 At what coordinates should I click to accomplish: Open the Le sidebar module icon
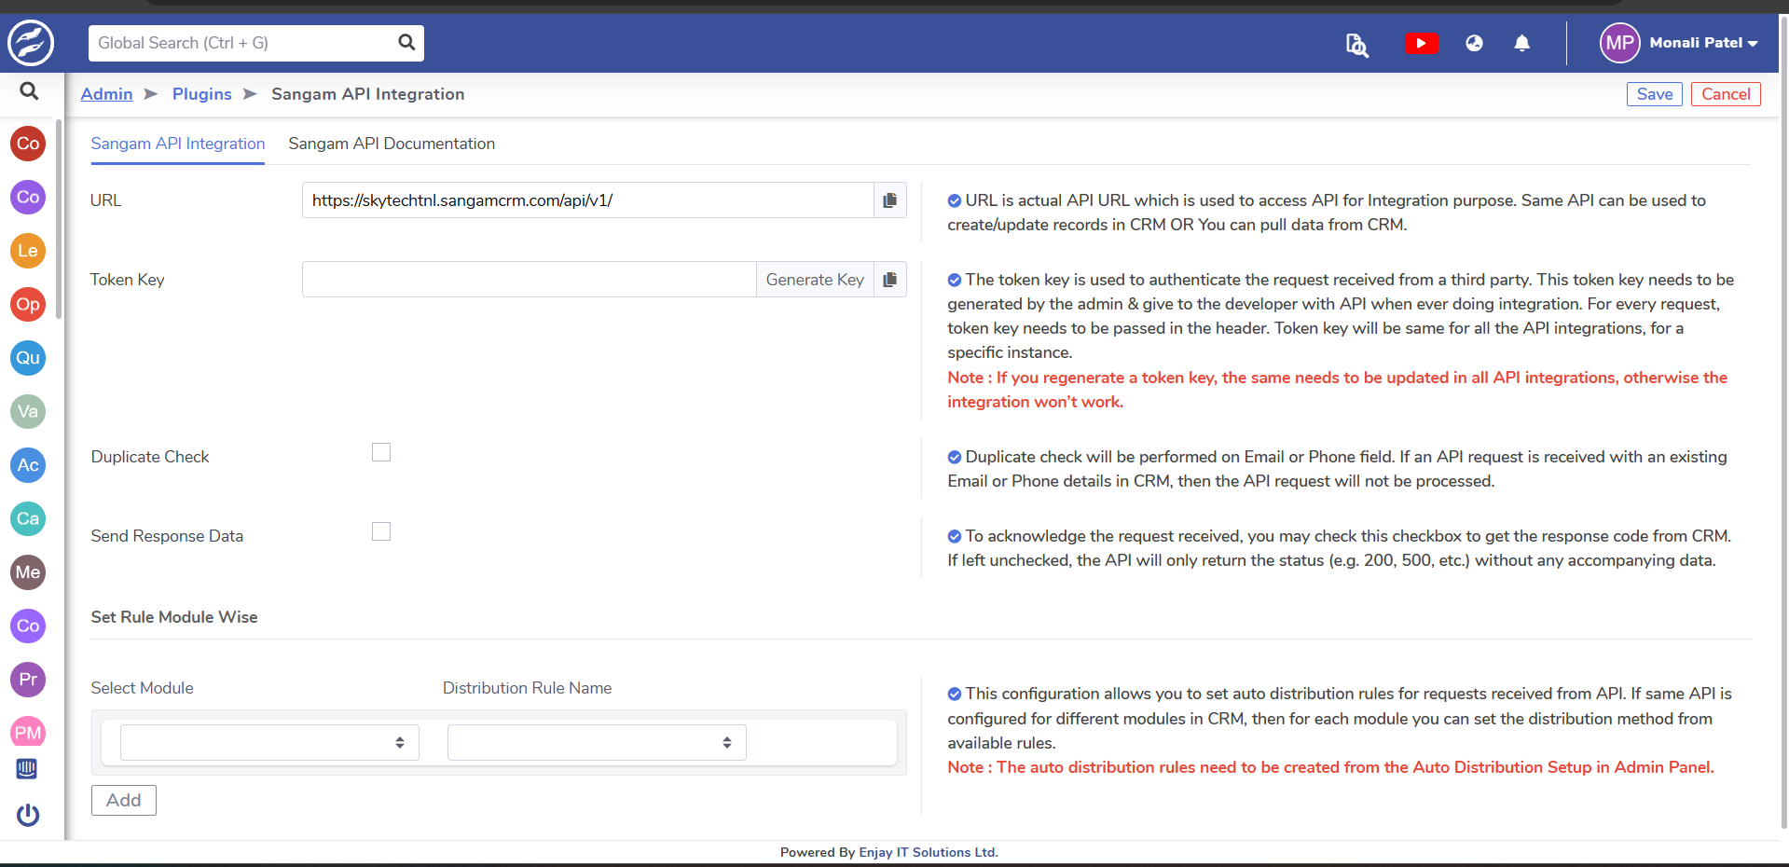tap(28, 251)
